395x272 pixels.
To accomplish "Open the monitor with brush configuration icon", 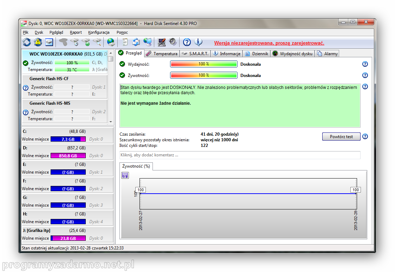I will click(161, 42).
